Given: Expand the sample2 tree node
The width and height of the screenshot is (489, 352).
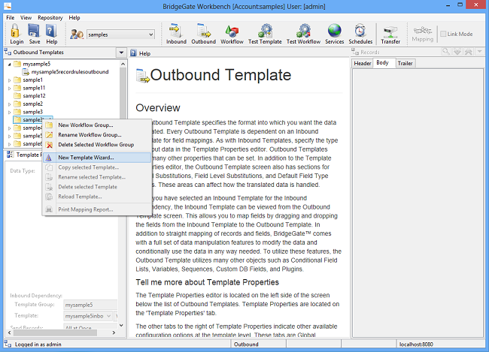Looking at the screenshot, I should point(9,104).
